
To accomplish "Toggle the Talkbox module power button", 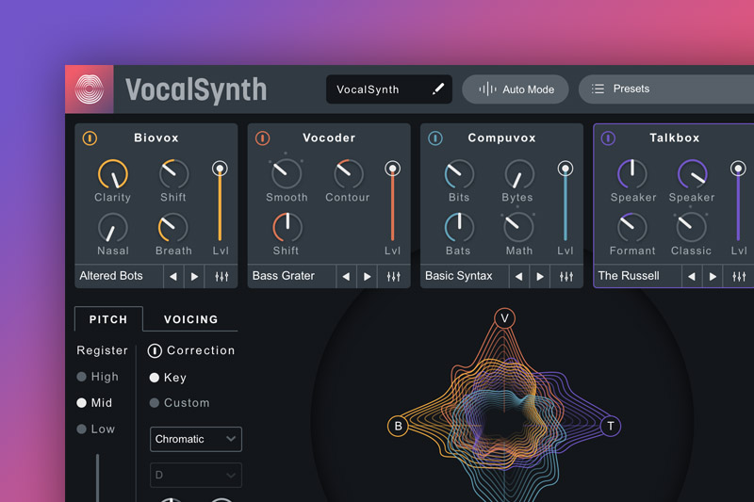I will [x=608, y=138].
